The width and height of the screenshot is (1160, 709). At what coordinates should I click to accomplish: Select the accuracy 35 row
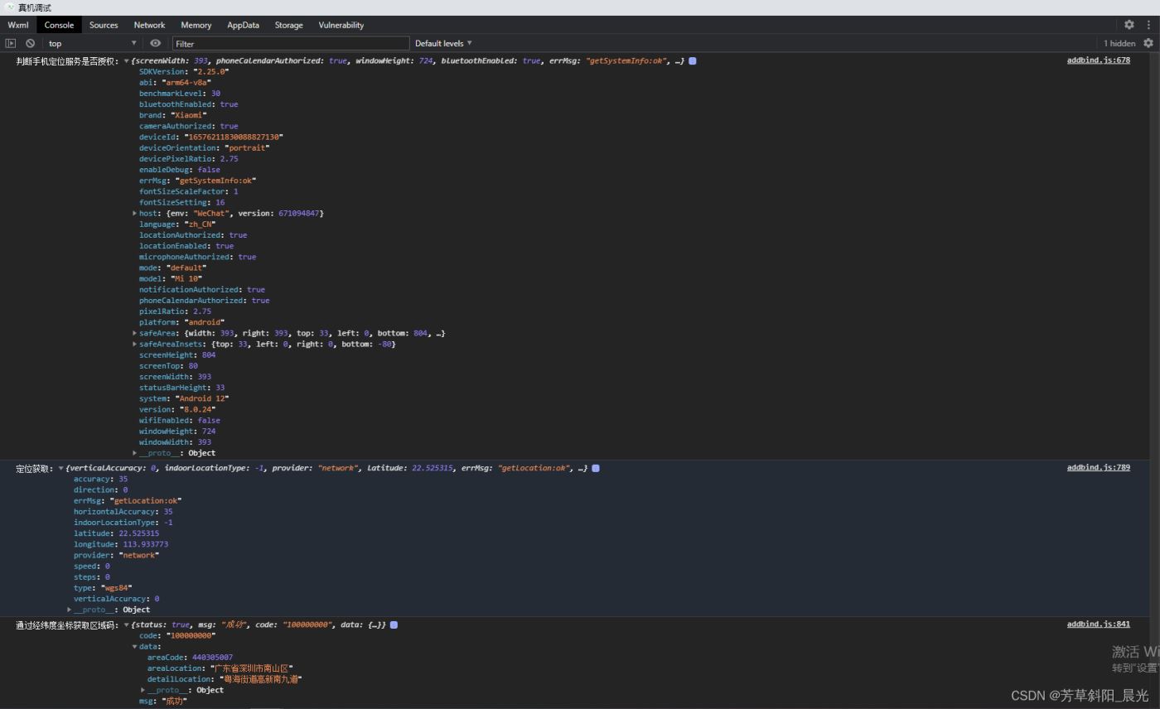(101, 479)
